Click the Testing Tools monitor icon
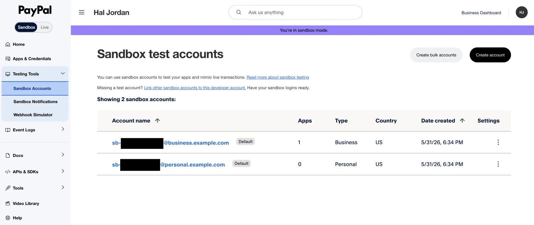 [x=8, y=74]
